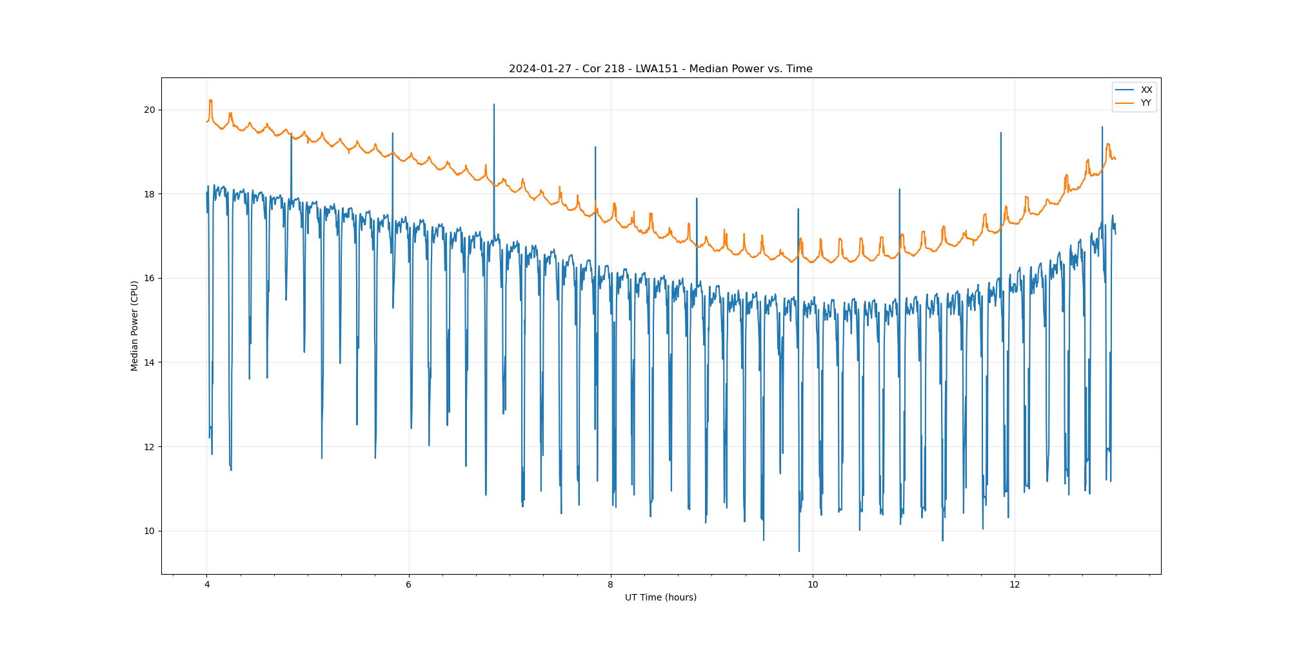Click the y-axis tick label 14
The height and width of the screenshot is (645, 1290).
click(x=150, y=362)
